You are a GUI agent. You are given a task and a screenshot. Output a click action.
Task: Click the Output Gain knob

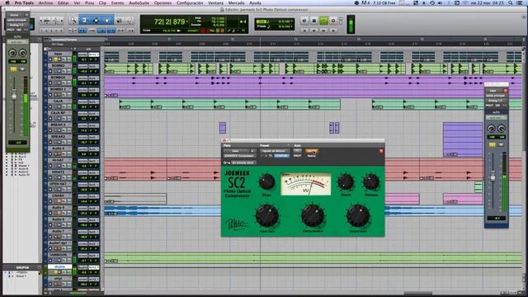pyautogui.click(x=358, y=216)
